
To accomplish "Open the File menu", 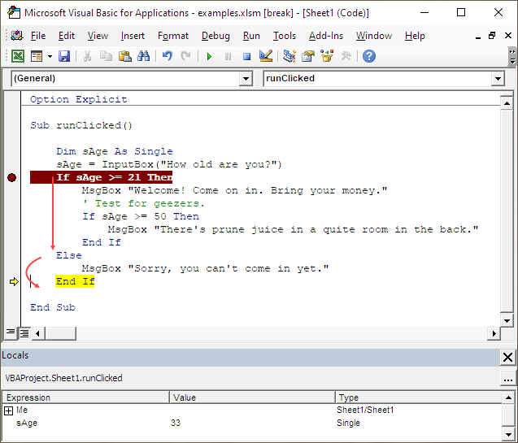I will pyautogui.click(x=38, y=36).
